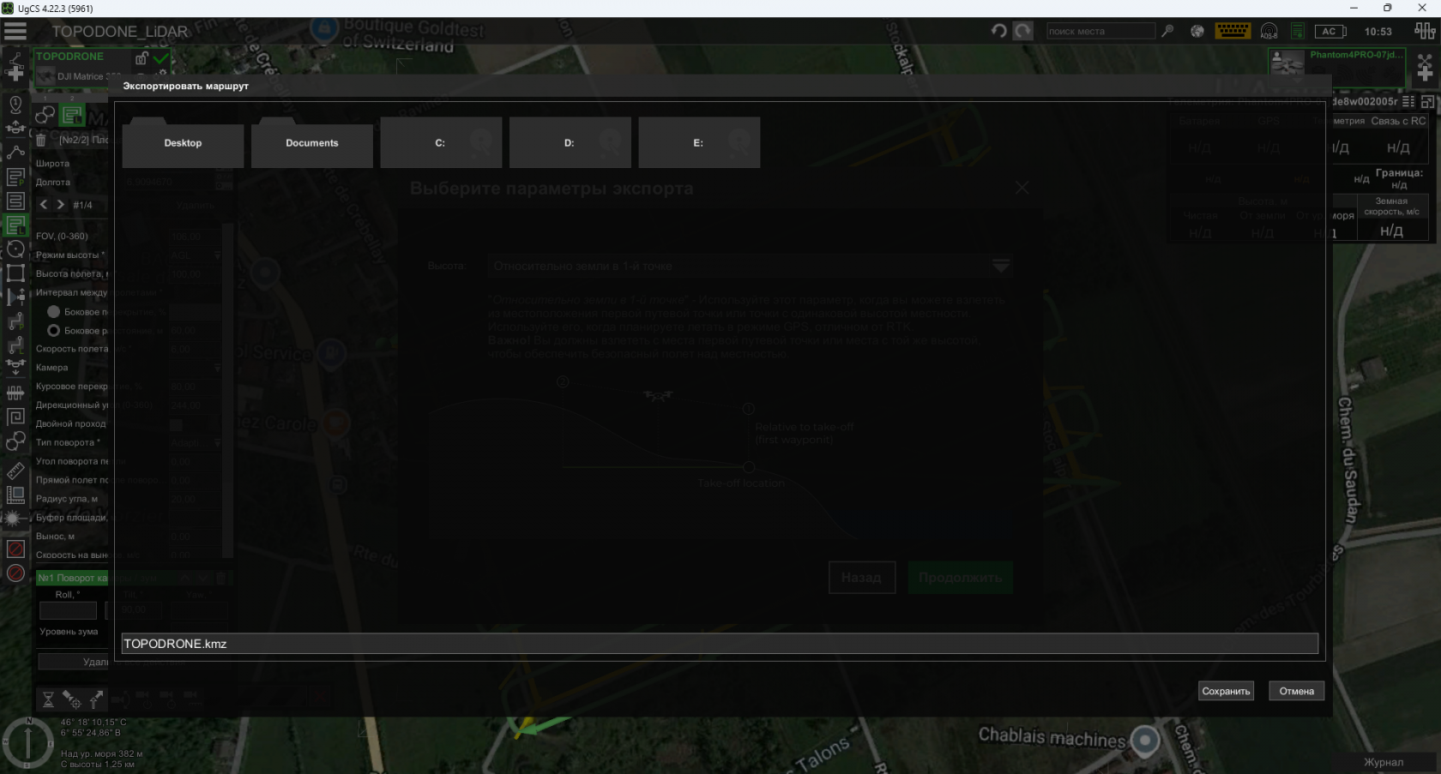
Task: Click the add new route icon
Action: (x=15, y=68)
